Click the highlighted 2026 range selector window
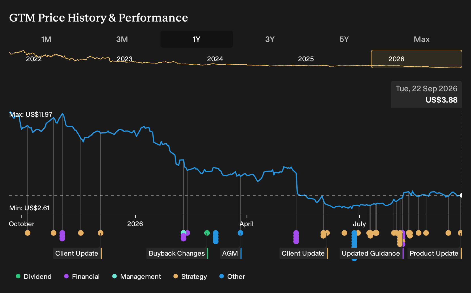471x293 pixels. (x=416, y=59)
